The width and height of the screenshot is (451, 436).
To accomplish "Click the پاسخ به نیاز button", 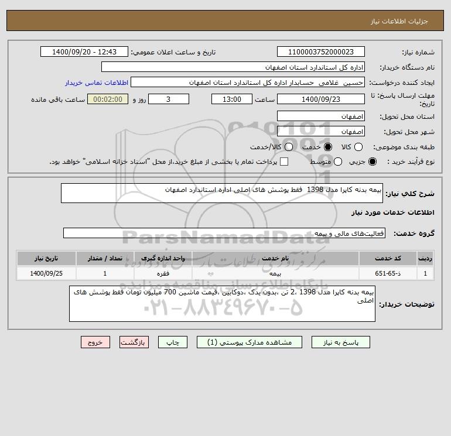I will [x=341, y=342].
